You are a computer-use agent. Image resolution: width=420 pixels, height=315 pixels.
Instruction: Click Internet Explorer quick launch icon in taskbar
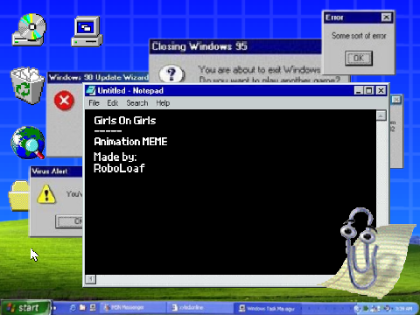point(73,308)
